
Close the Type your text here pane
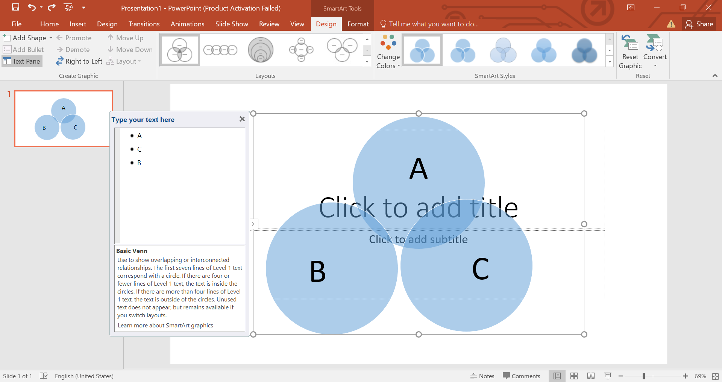(242, 119)
